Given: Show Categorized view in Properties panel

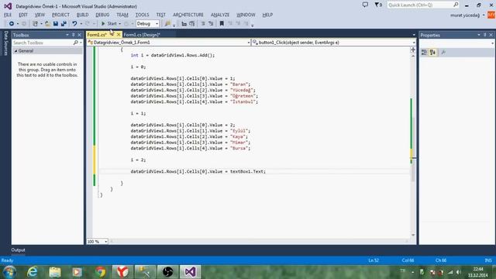Looking at the screenshot, I should 424,53.
